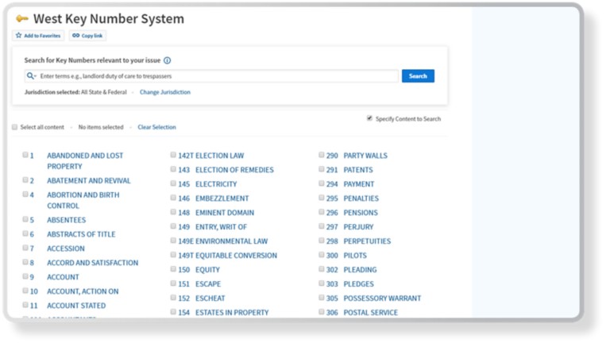This screenshot has height=343, width=610.
Task: Check the box for 4 Abortion and Birth Control
Action: pos(25,194)
